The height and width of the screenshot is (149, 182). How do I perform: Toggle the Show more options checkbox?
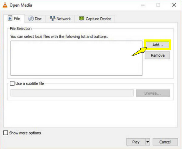point(5,133)
